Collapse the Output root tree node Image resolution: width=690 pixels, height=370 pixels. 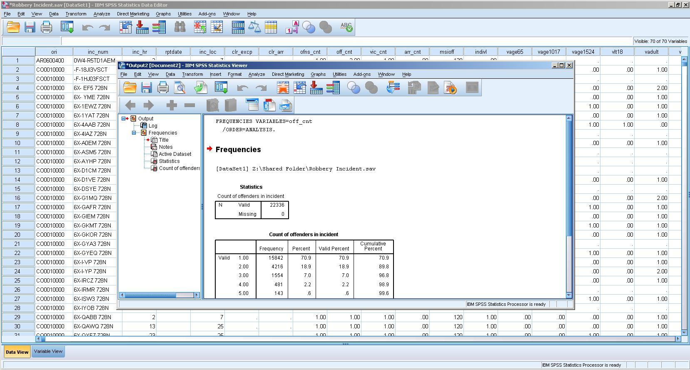[124, 119]
